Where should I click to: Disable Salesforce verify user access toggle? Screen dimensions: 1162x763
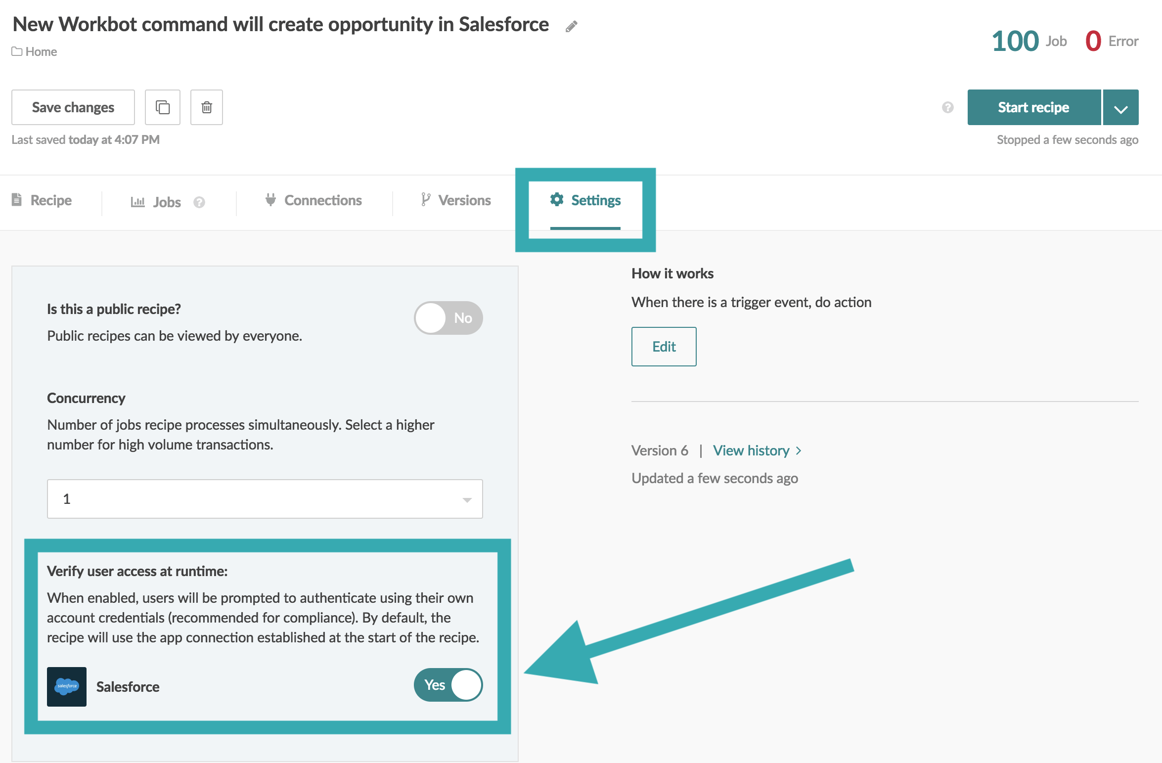(x=448, y=685)
